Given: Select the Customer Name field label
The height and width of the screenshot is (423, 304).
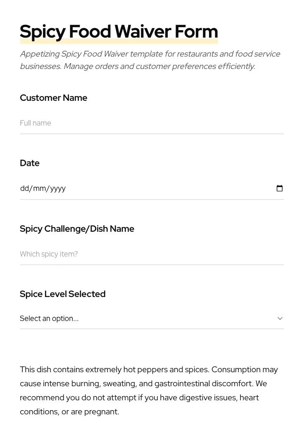Looking at the screenshot, I should tap(53, 97).
